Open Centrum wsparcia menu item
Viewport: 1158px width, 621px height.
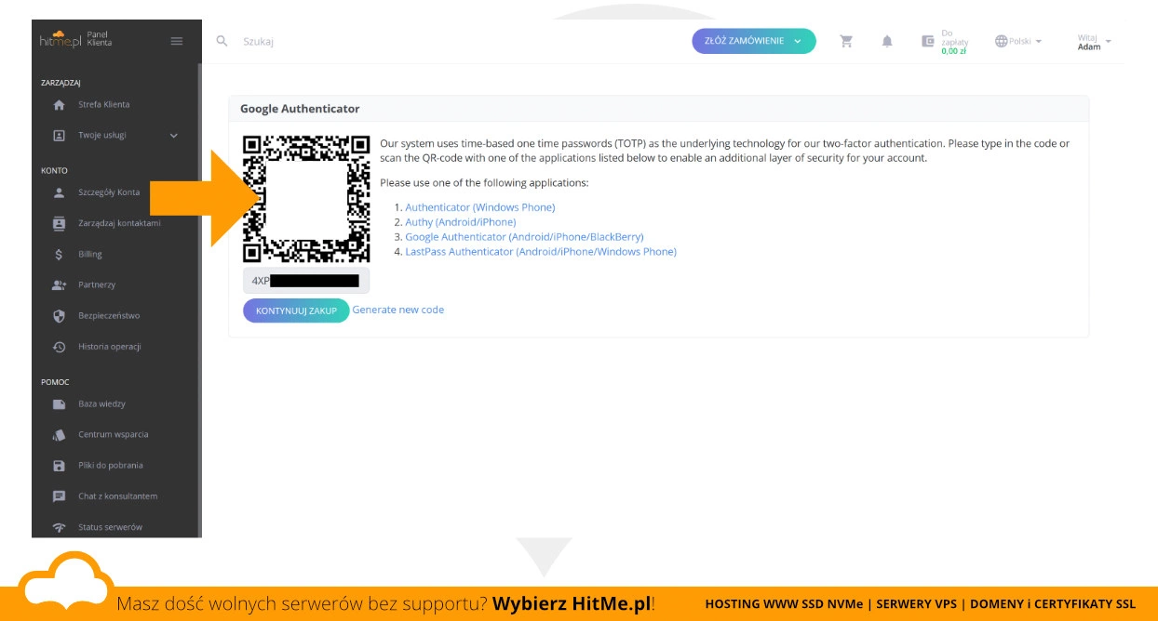pyautogui.click(x=114, y=434)
